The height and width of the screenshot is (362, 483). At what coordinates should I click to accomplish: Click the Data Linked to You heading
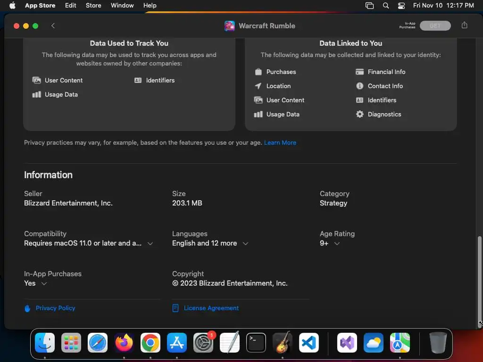coord(350,43)
